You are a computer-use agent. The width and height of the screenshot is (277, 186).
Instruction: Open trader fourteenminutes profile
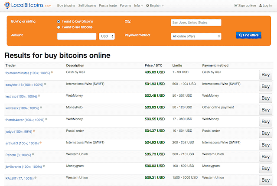(x=28, y=73)
